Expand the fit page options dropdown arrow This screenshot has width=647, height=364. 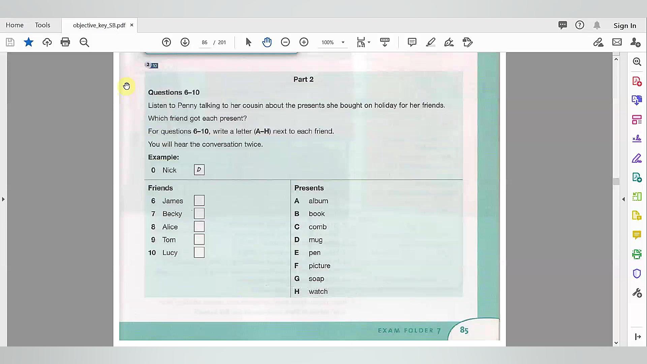tap(369, 42)
